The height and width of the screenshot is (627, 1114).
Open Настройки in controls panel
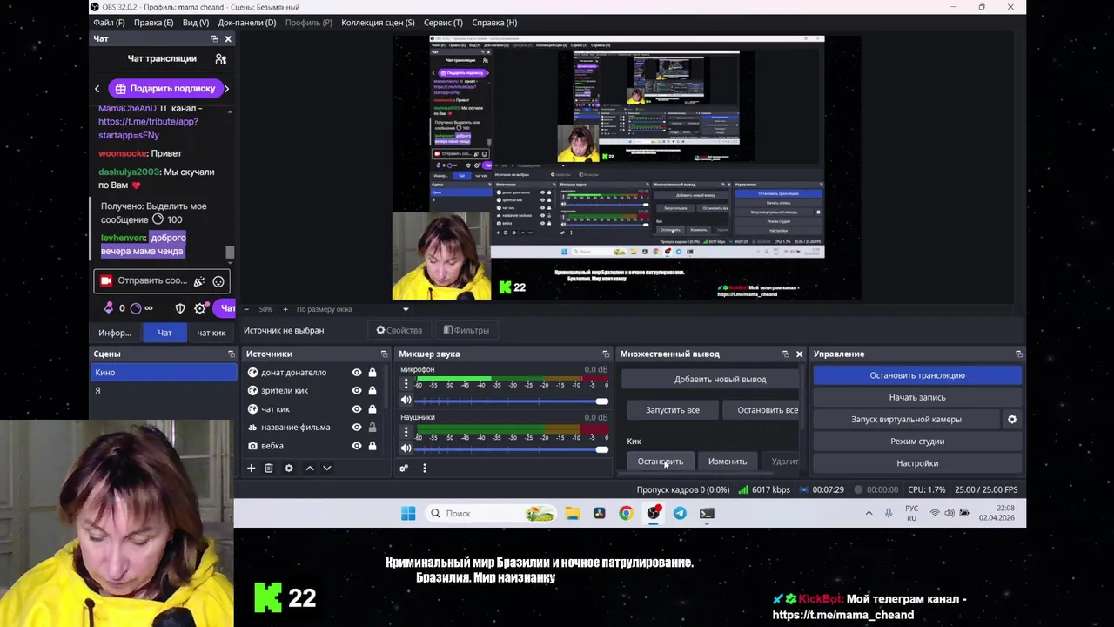(x=917, y=463)
